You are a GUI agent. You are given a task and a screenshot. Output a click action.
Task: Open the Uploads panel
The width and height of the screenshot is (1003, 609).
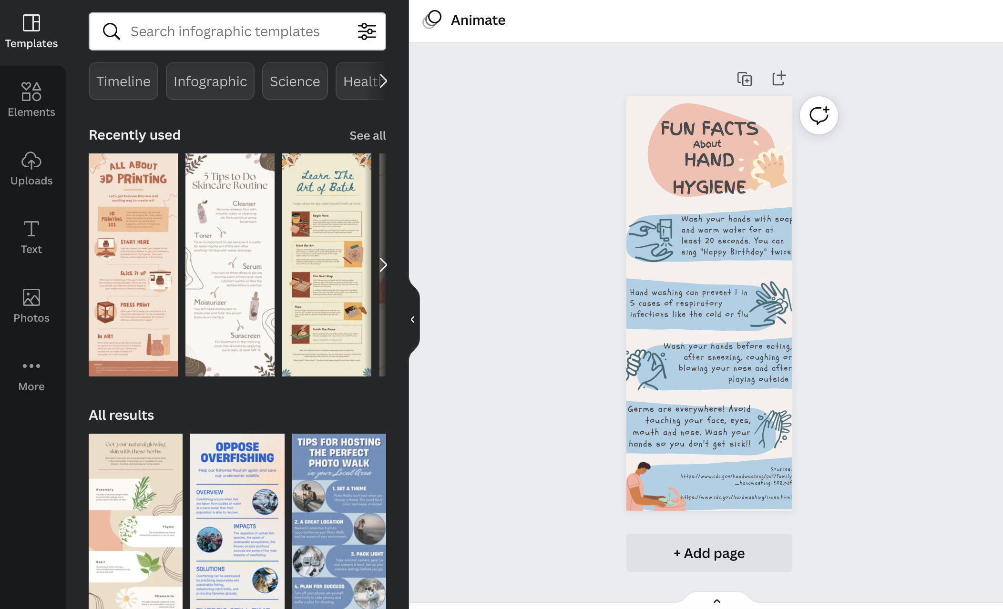pyautogui.click(x=31, y=168)
